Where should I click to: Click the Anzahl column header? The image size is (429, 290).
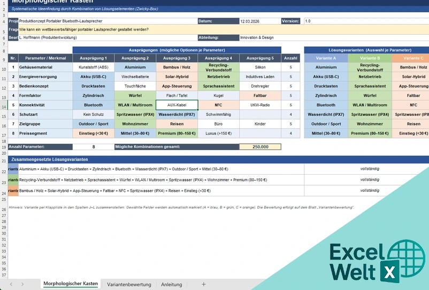click(x=290, y=58)
